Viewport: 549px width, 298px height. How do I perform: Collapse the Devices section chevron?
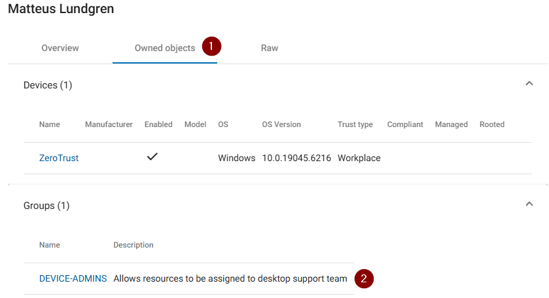[529, 84]
